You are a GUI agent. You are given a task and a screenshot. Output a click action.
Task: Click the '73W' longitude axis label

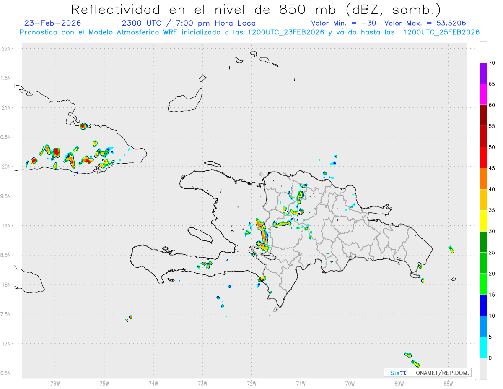pos(202,383)
